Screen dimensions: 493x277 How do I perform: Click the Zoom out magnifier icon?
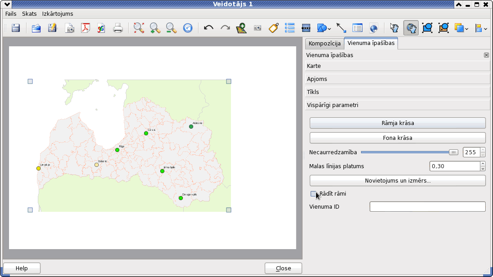172,28
